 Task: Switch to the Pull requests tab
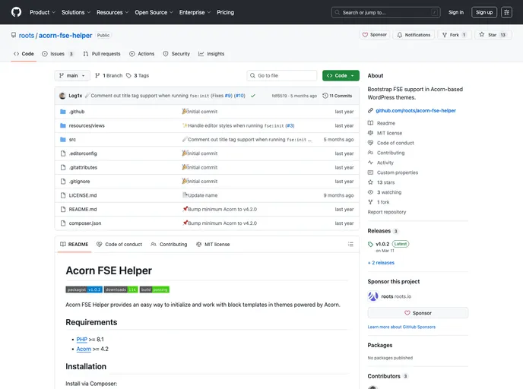point(102,54)
